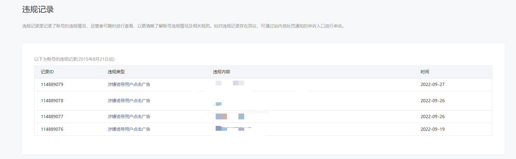516x159 pixels.
Task: Click record ID 114889077
Action: tap(52, 116)
